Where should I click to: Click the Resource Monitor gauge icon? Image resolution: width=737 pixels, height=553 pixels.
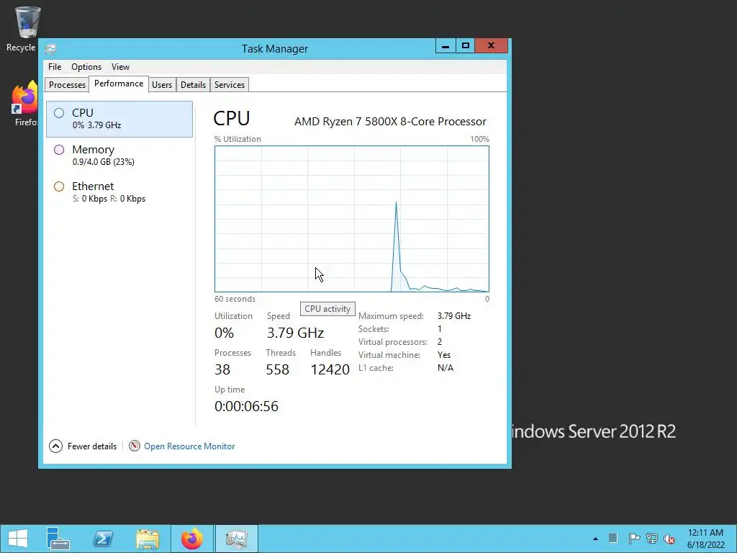pos(135,445)
